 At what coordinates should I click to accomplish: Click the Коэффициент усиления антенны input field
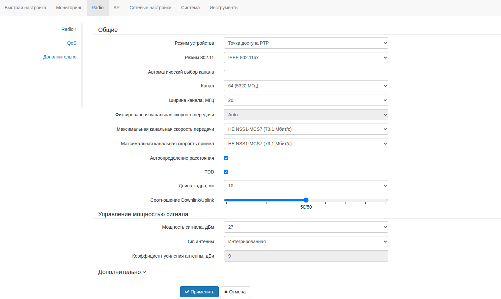(x=306, y=256)
